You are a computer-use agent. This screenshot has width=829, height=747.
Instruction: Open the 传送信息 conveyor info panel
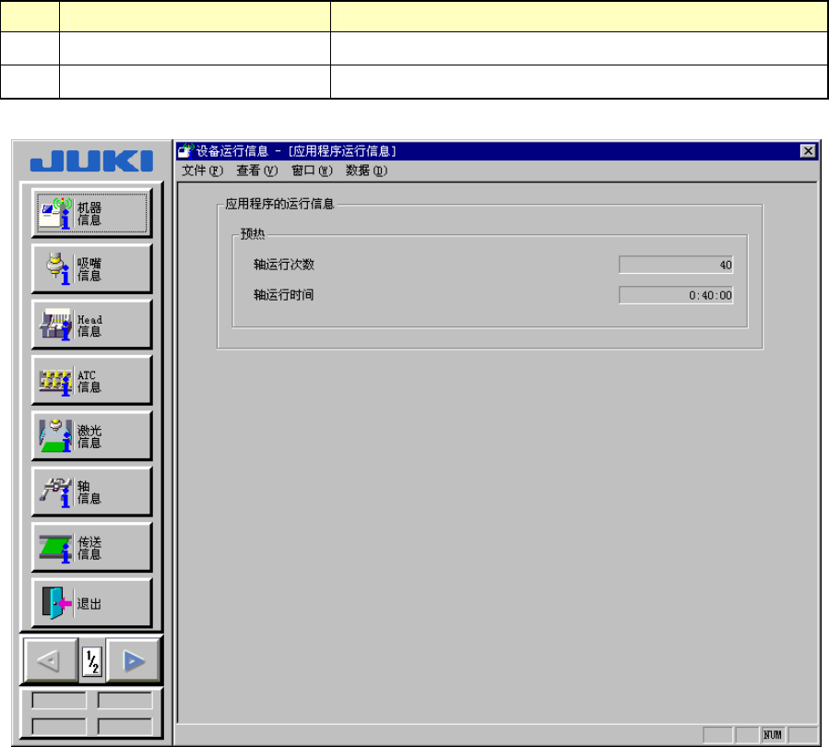tap(92, 548)
